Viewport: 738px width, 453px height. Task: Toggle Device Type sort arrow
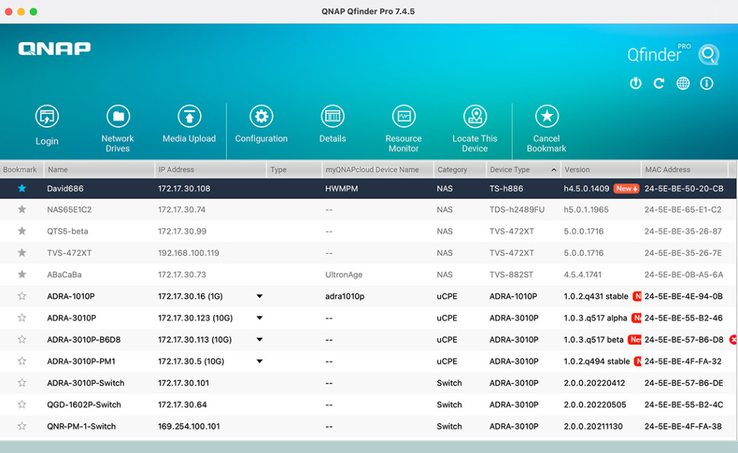pos(553,170)
